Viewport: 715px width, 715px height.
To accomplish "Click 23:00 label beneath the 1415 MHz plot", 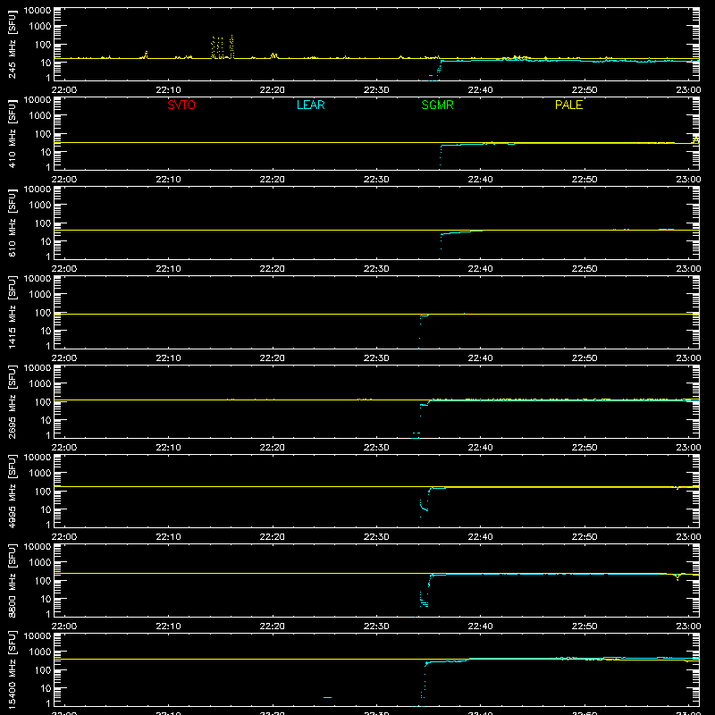I will pos(688,358).
